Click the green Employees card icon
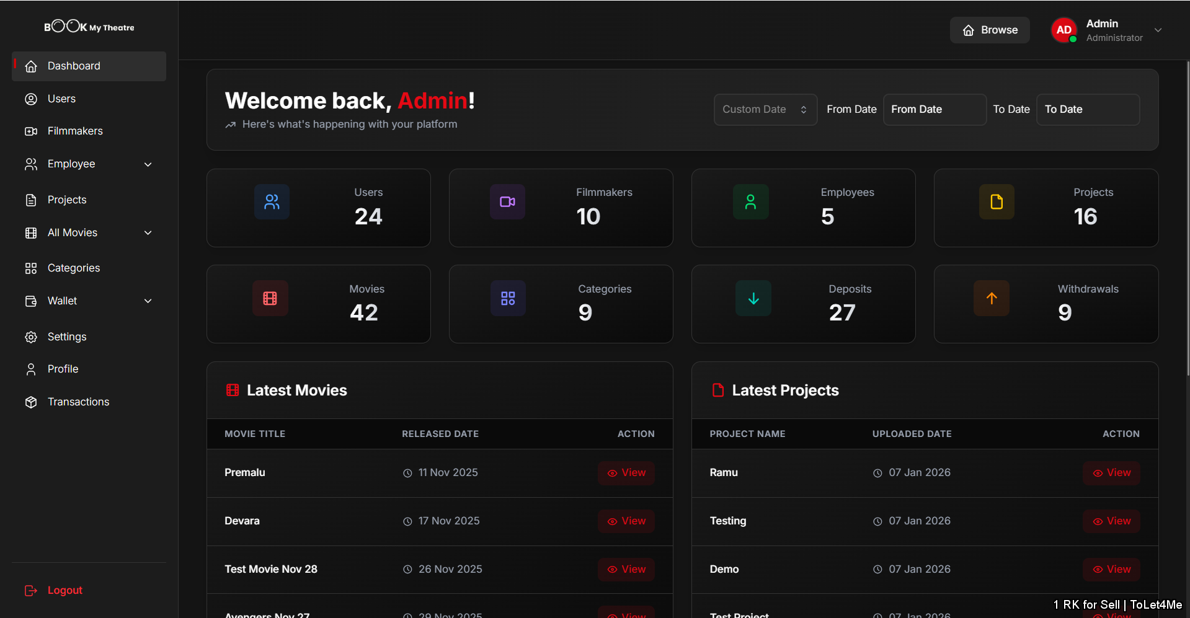The image size is (1190, 618). 750,202
